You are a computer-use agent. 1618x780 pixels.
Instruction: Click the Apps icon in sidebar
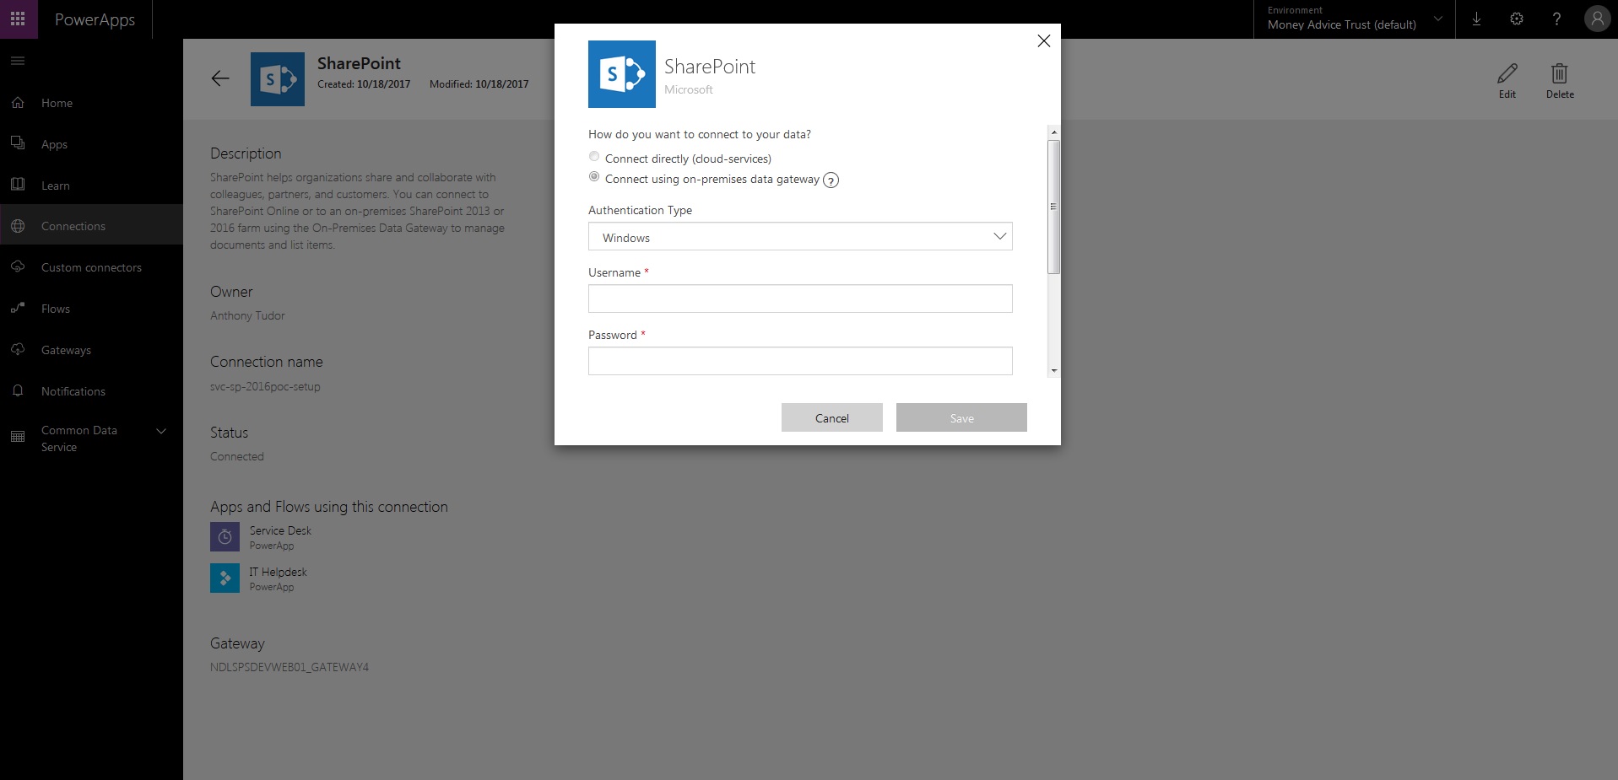click(x=18, y=143)
